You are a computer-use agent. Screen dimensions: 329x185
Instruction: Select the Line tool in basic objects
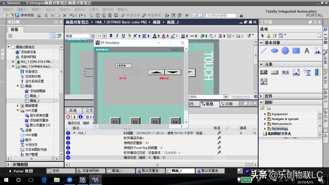click(x=264, y=50)
